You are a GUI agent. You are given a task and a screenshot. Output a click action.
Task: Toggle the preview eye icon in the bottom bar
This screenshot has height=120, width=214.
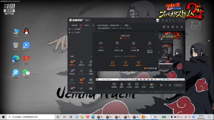point(166,85)
